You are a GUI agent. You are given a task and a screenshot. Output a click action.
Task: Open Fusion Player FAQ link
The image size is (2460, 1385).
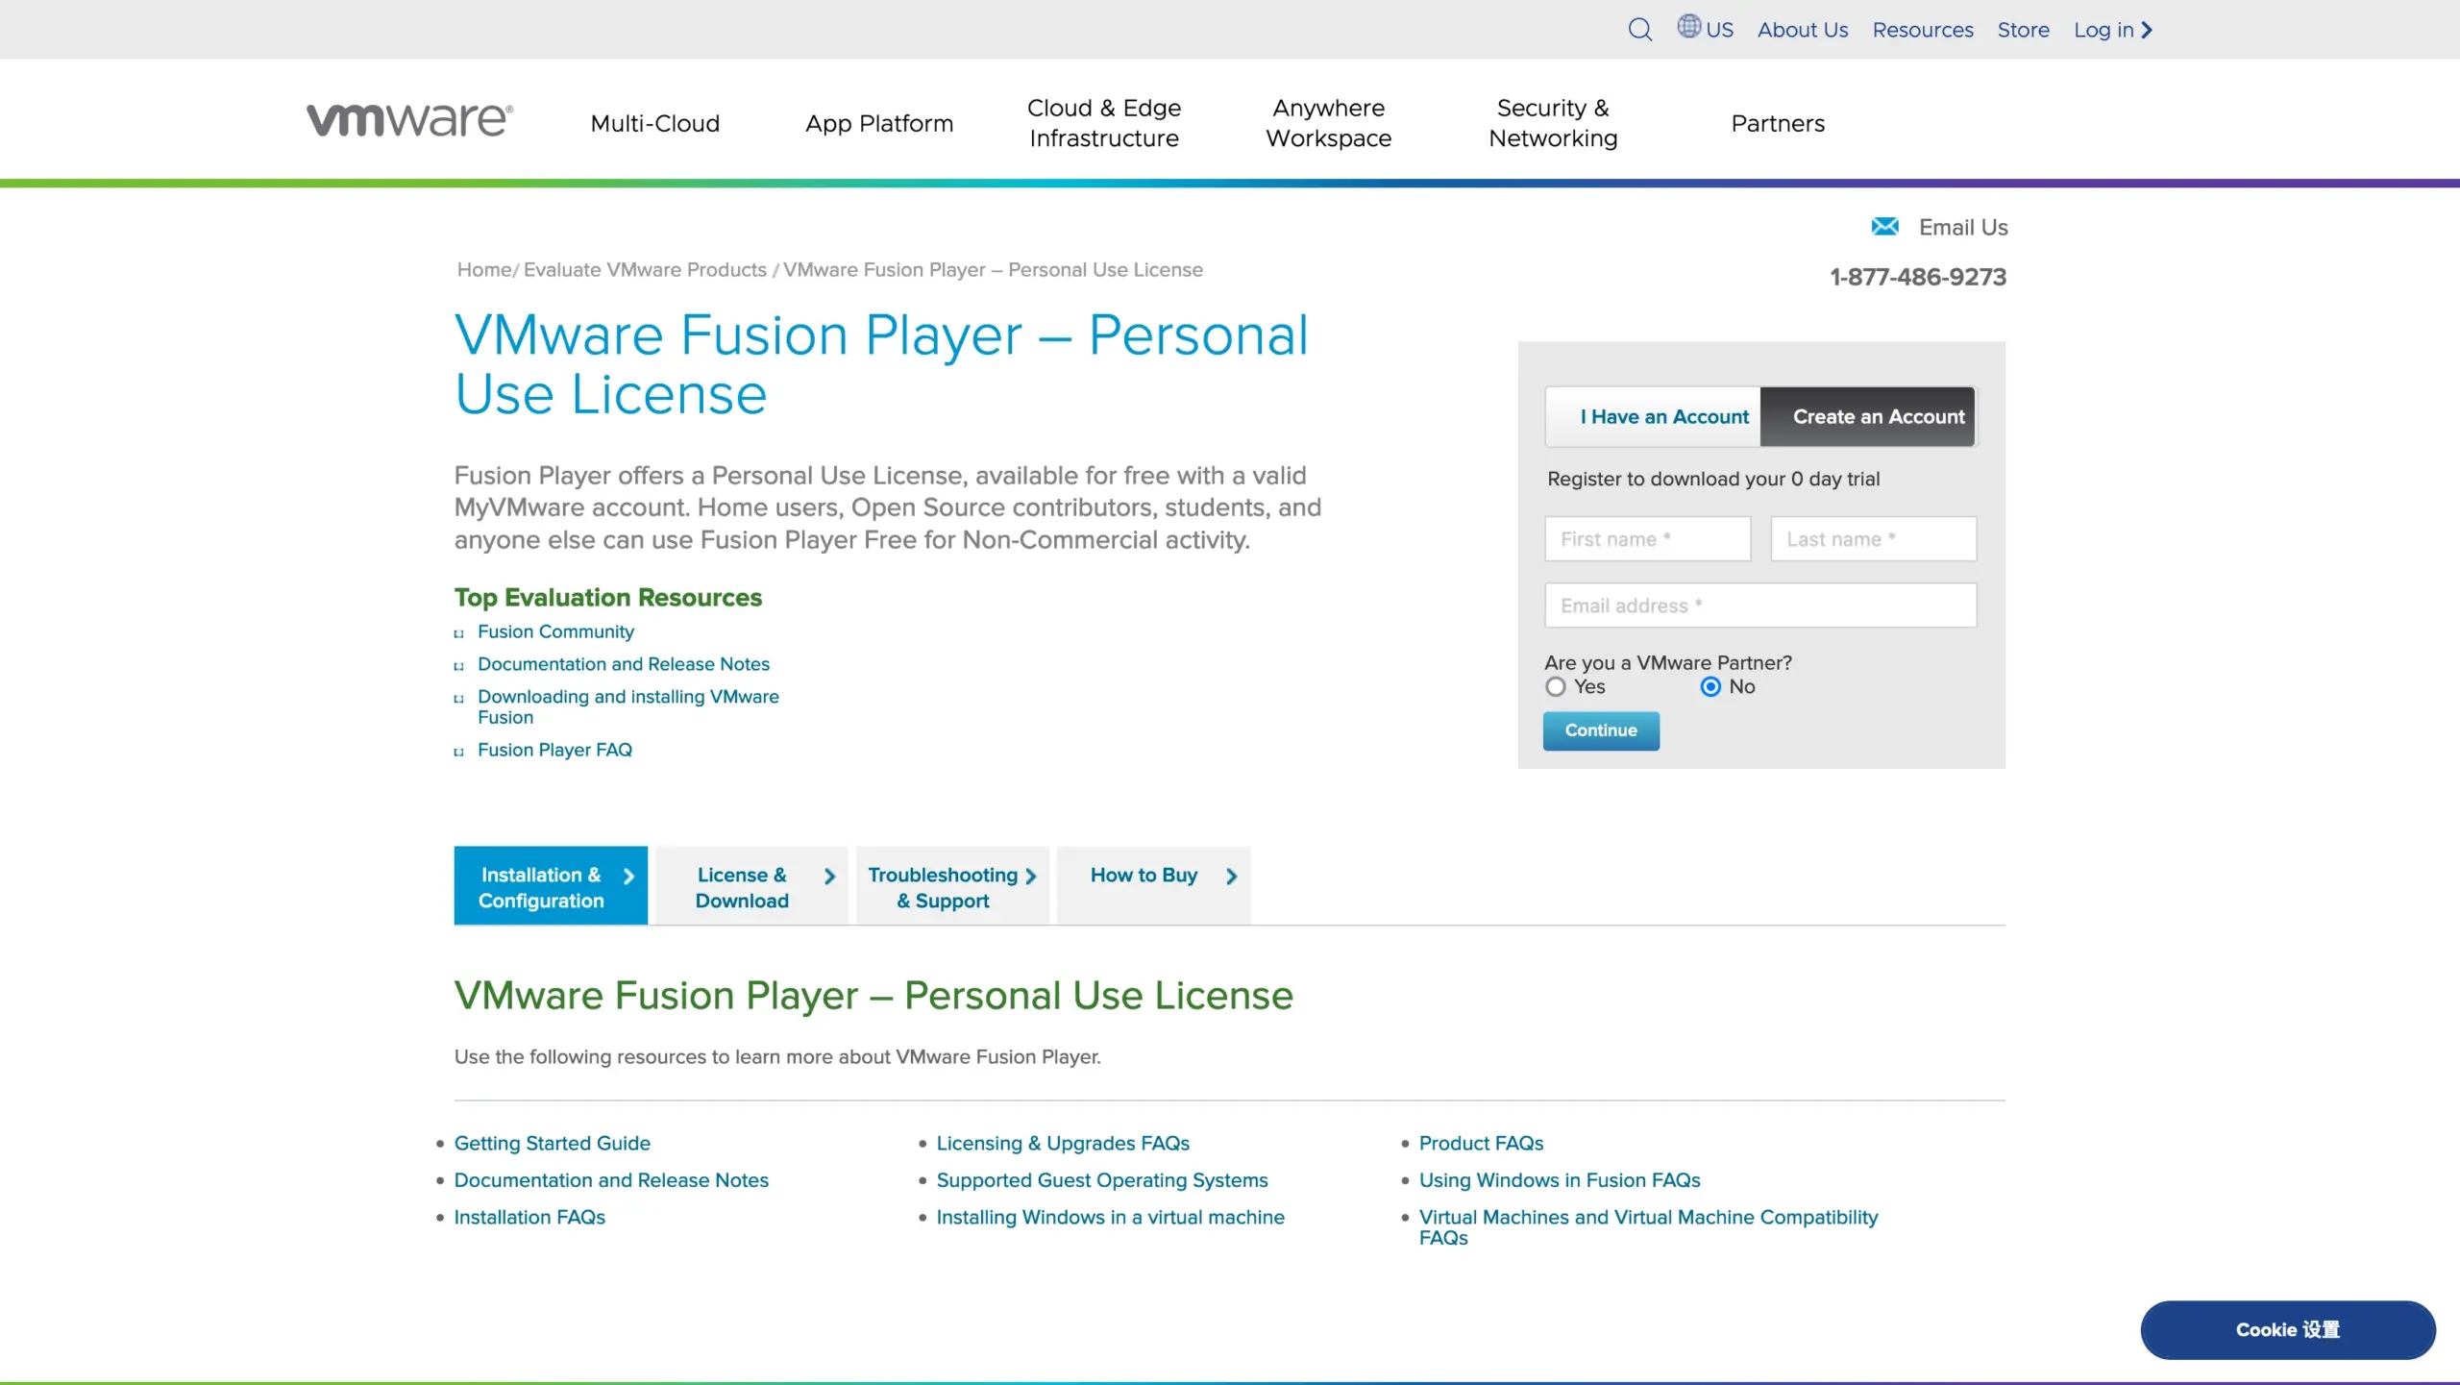[x=554, y=750]
